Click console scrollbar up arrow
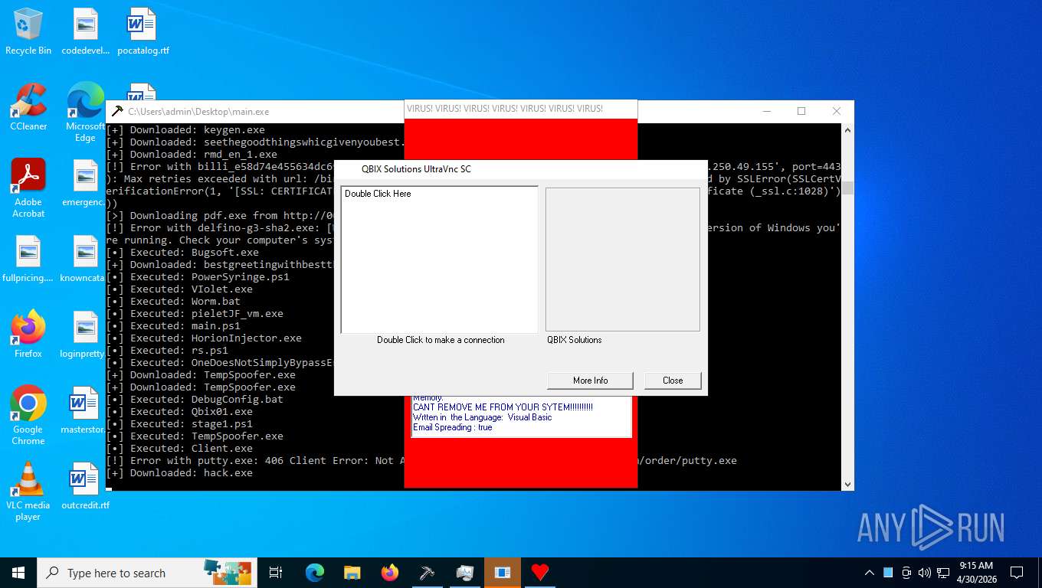Screen dimensions: 1042x588 coord(847,130)
